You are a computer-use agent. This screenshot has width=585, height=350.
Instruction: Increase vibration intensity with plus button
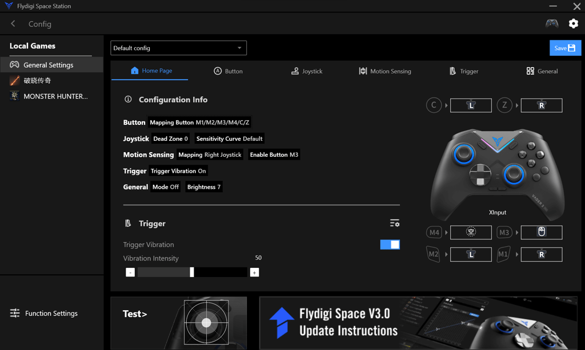[254, 272]
